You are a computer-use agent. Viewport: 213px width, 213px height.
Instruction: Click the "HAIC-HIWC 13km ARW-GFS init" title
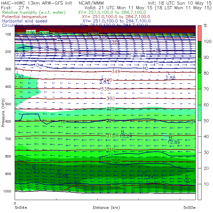point(37,3)
